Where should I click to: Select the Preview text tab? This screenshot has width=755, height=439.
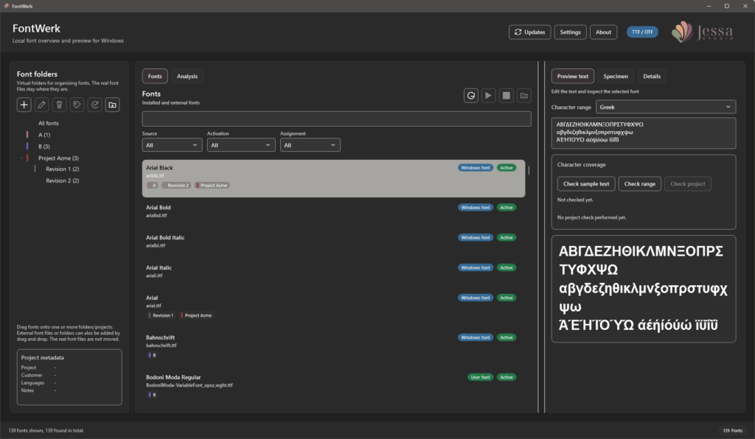pyautogui.click(x=572, y=76)
